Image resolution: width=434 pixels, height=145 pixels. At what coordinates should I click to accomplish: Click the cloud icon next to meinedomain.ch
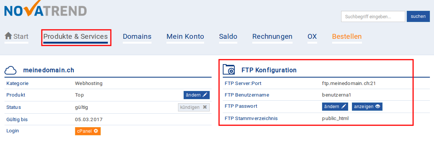11,70
